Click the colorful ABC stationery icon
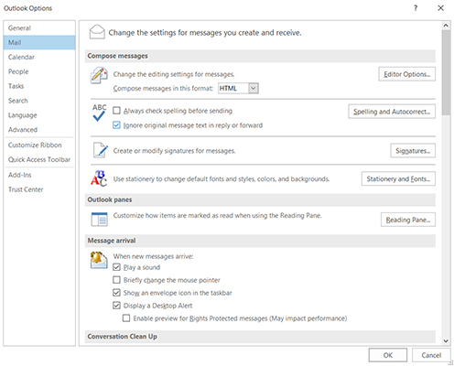This screenshot has width=454, height=366. pyautogui.click(x=99, y=178)
